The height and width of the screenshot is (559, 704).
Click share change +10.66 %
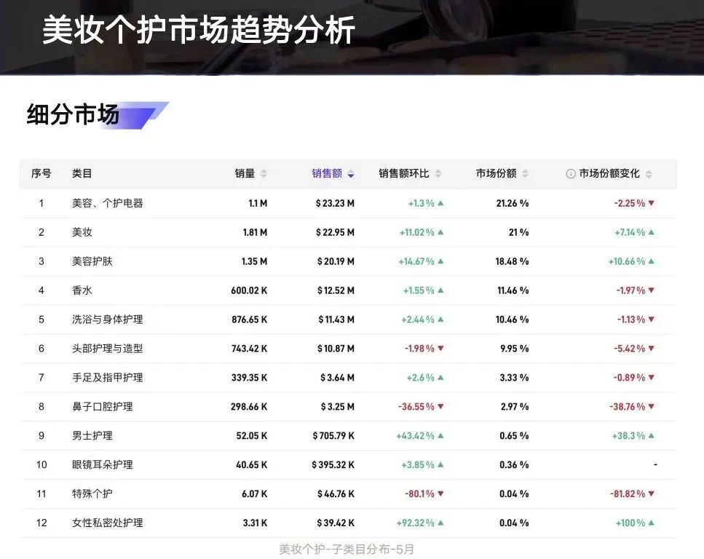click(627, 261)
